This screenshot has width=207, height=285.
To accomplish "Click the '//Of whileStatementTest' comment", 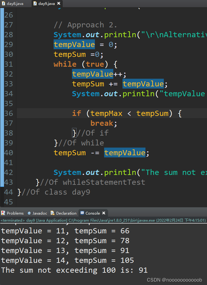I will coord(92,182).
